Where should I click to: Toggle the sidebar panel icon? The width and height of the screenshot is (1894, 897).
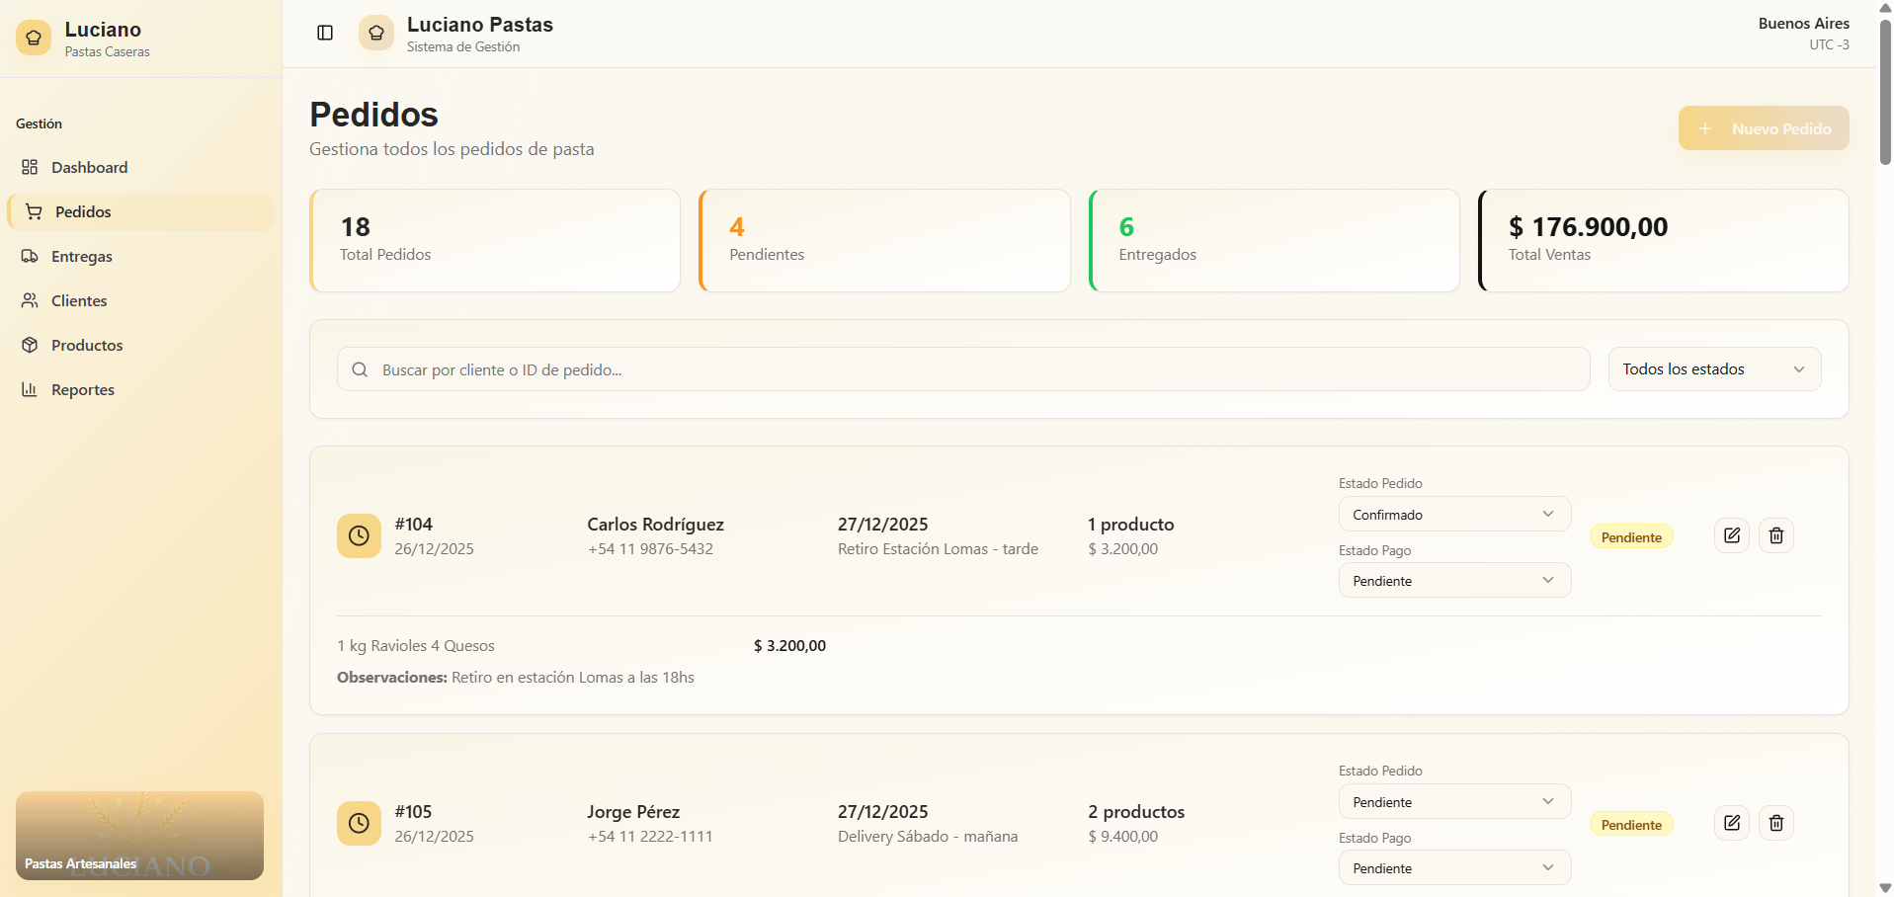tap(325, 33)
